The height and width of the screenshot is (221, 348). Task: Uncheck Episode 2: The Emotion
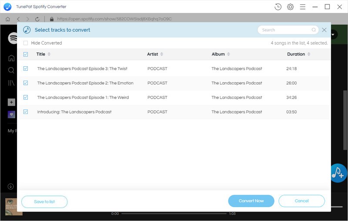26,83
